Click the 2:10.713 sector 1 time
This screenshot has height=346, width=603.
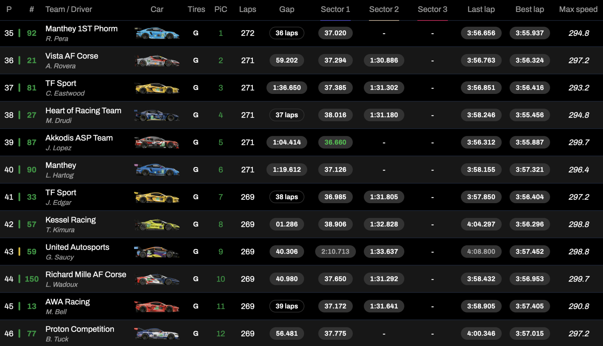(335, 251)
